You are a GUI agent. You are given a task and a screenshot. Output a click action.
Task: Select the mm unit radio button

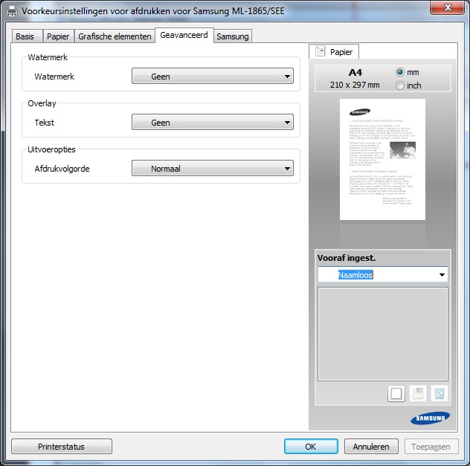(x=401, y=72)
